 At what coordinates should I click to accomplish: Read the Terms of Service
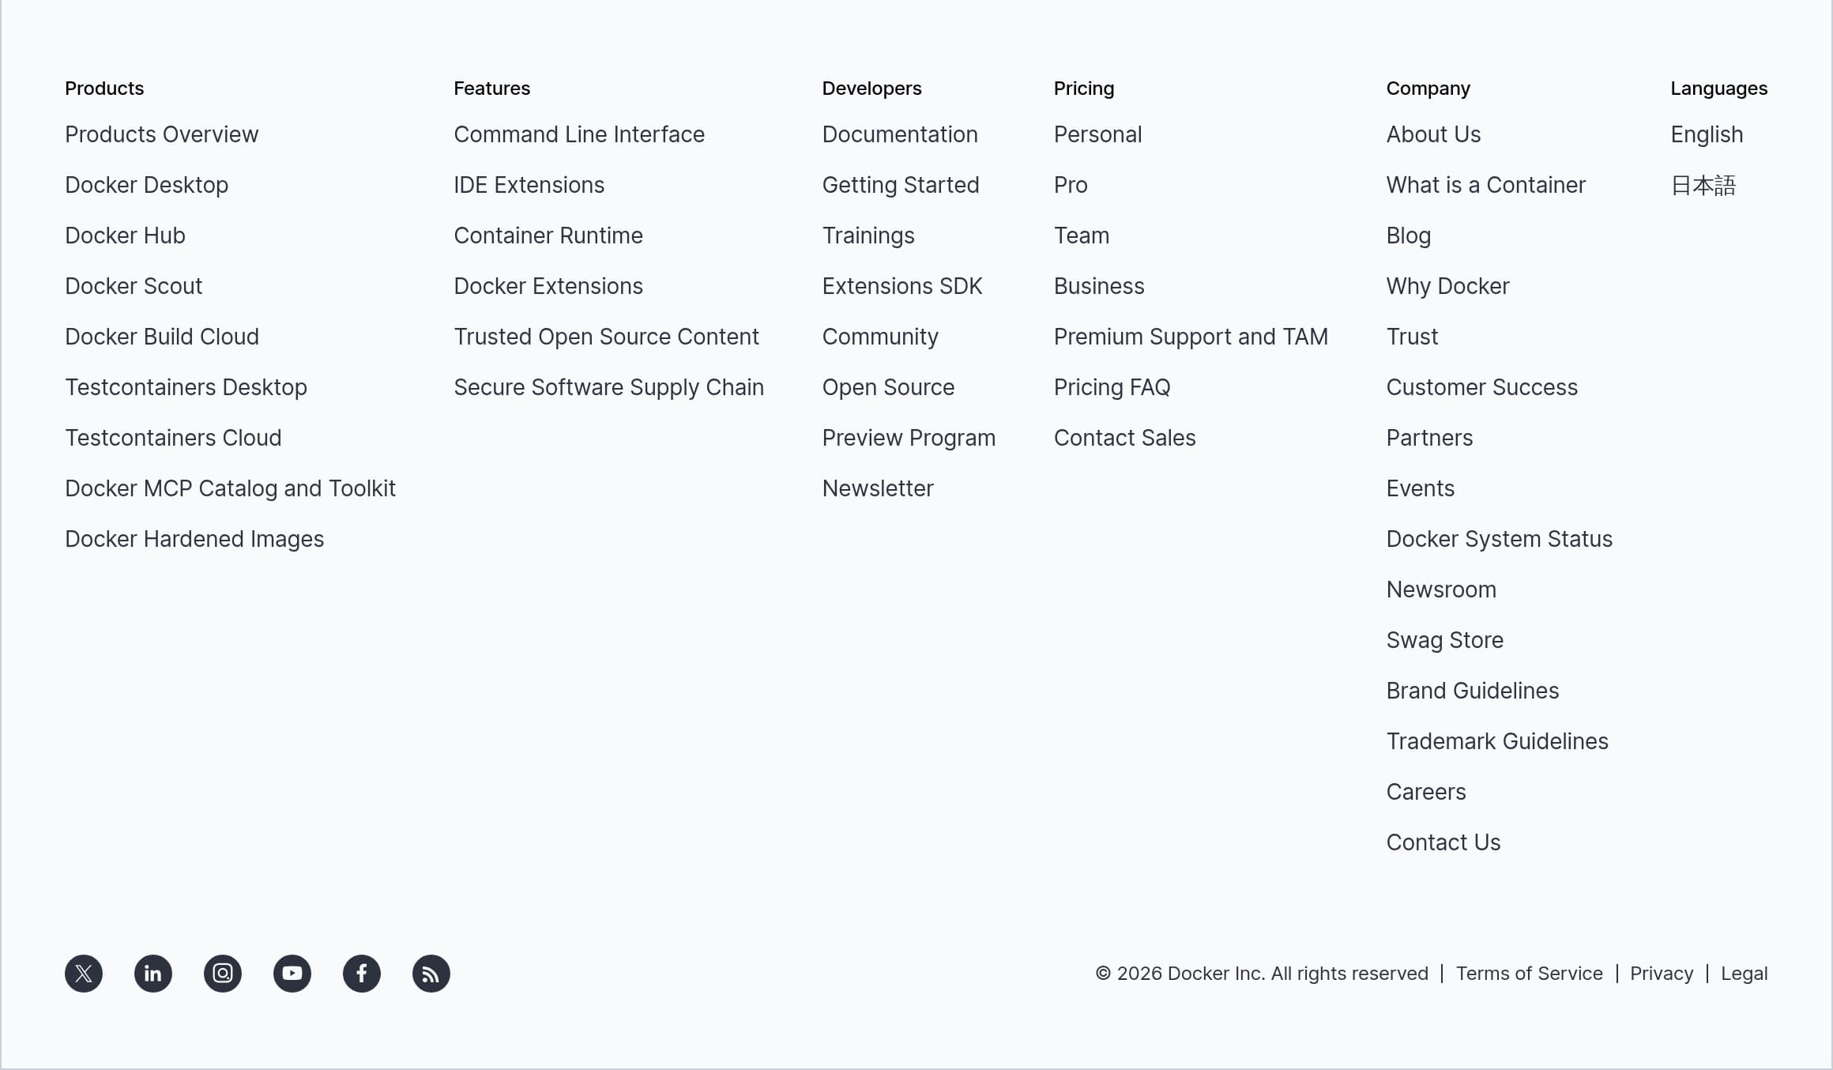(x=1529, y=974)
